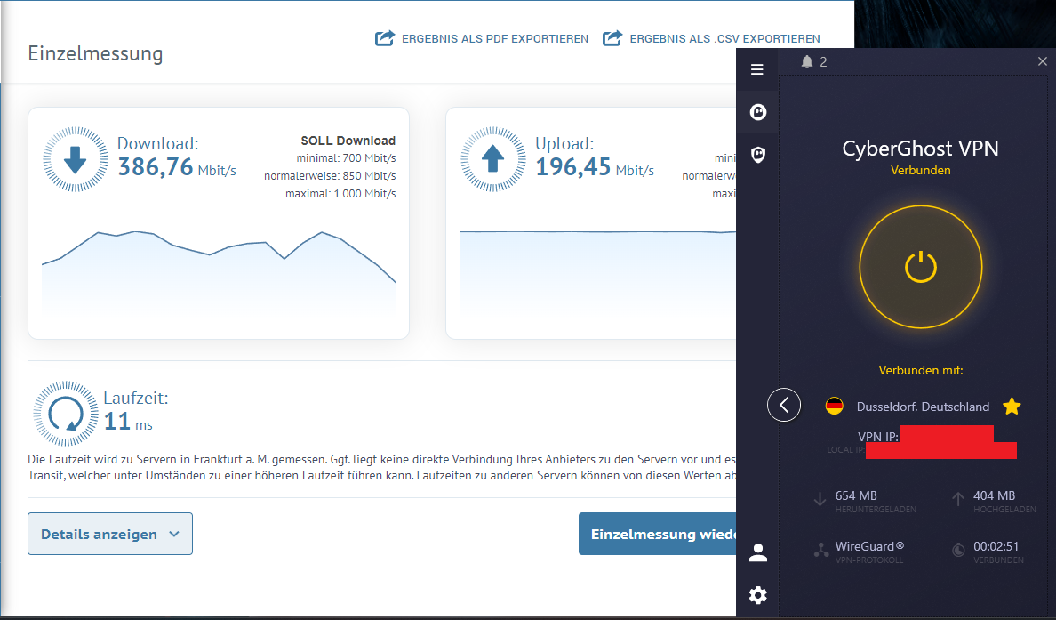Click the uploaded arrow icon in CyberGhost
The width and height of the screenshot is (1056, 620).
[x=957, y=499]
